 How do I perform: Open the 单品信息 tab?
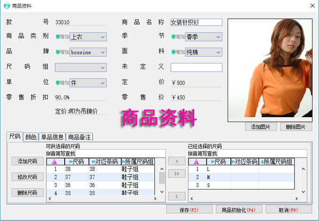click(52, 137)
